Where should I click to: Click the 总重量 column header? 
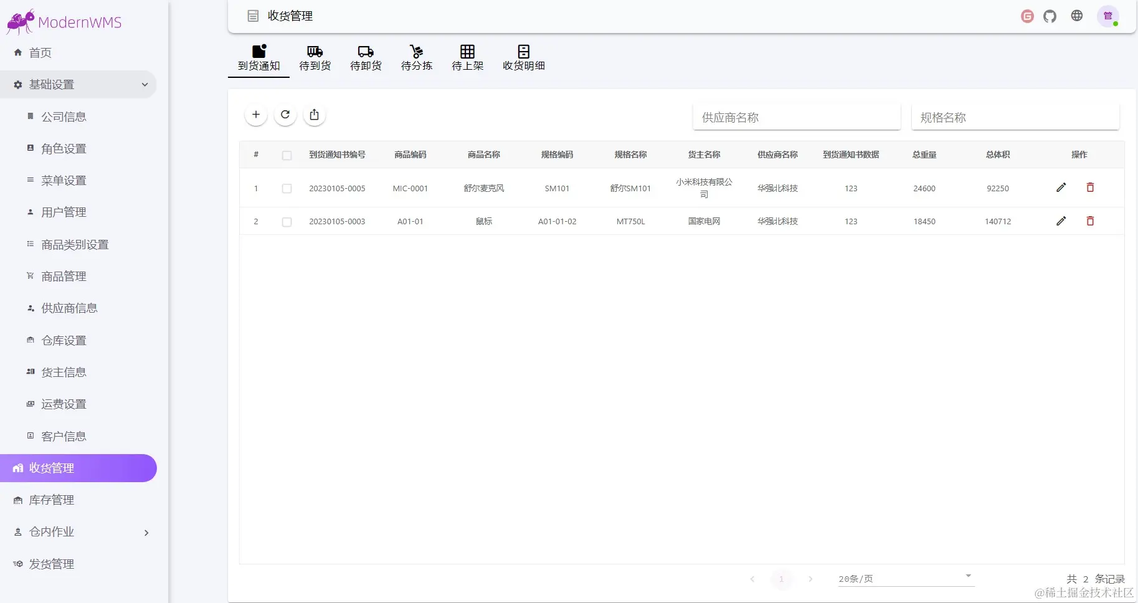[924, 154]
